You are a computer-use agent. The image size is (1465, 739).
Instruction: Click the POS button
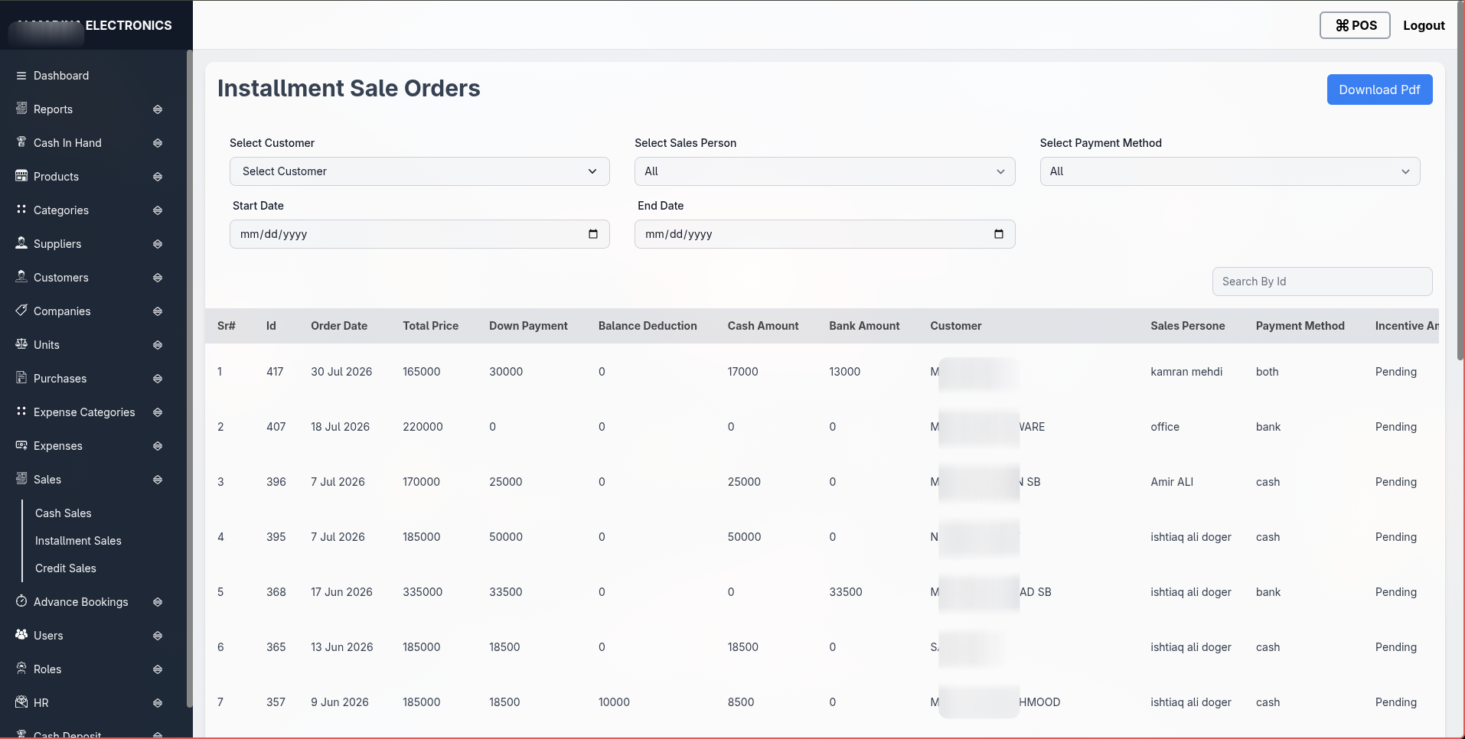[1355, 25]
